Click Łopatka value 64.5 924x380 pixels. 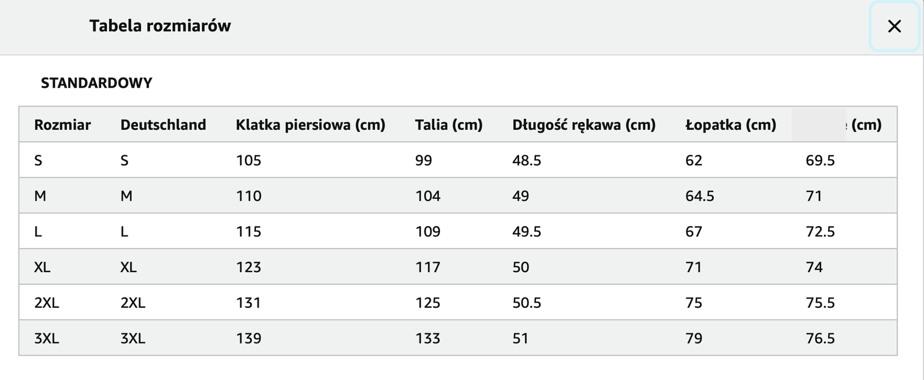(699, 196)
